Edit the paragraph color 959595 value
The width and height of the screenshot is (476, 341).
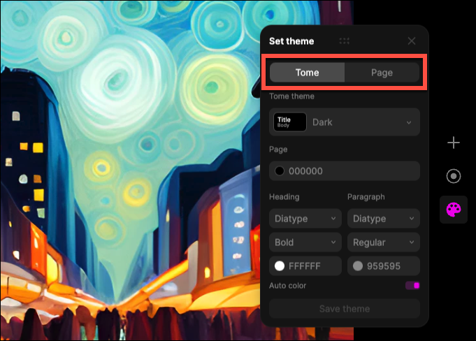[x=384, y=266]
